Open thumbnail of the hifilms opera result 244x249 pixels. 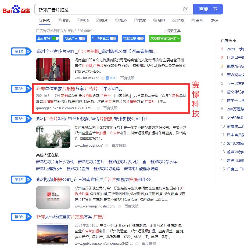point(53,69)
